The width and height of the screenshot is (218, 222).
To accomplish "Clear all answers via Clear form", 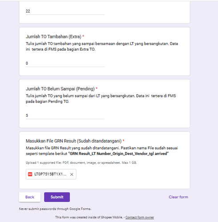I will [178, 197].
